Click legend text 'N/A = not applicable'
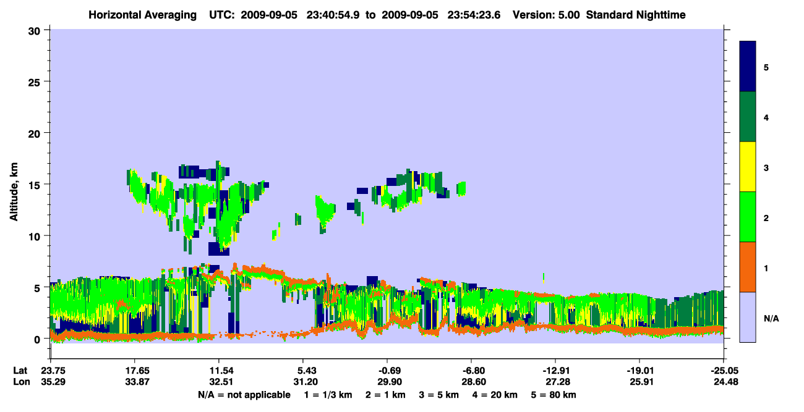The width and height of the screenshot is (804, 412). (x=244, y=395)
